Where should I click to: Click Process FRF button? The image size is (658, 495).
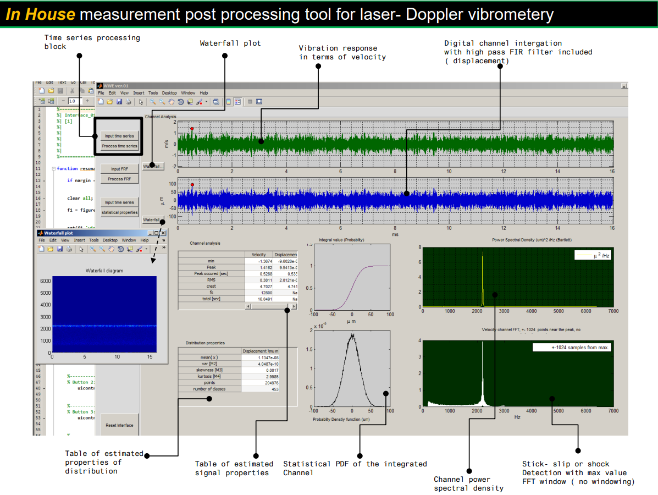coord(119,179)
